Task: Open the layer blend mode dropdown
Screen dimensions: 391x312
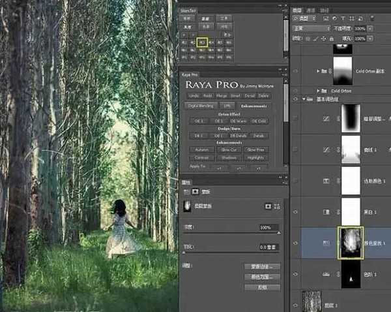Action: click(x=310, y=29)
